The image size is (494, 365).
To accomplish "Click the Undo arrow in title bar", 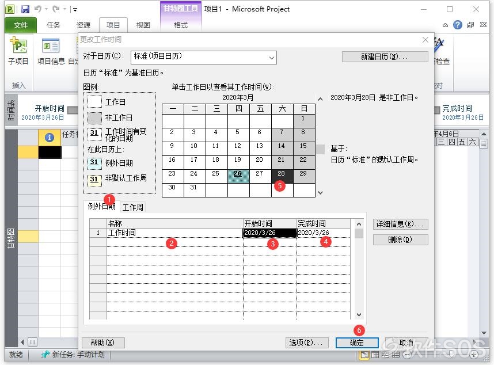I will [x=38, y=9].
